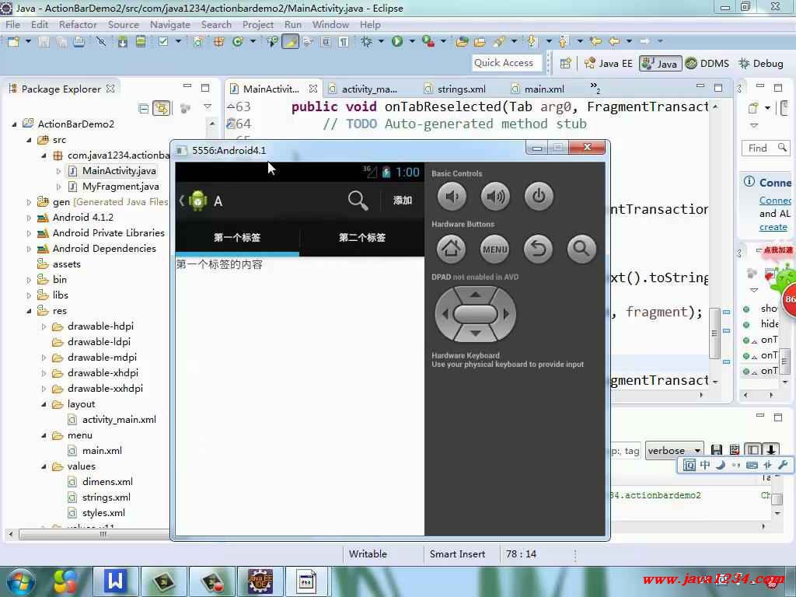Select the Java perspective button
The height and width of the screenshot is (597, 796).
(x=659, y=64)
